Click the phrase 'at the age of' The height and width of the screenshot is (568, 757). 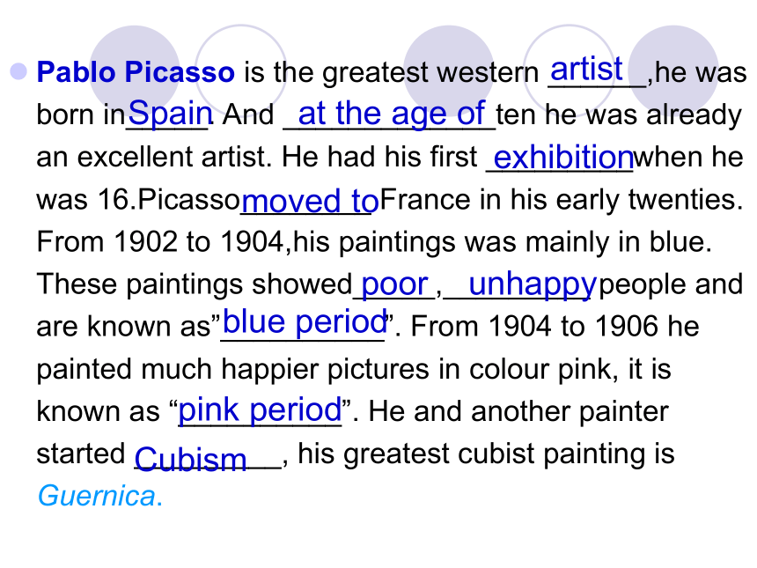[392, 114]
